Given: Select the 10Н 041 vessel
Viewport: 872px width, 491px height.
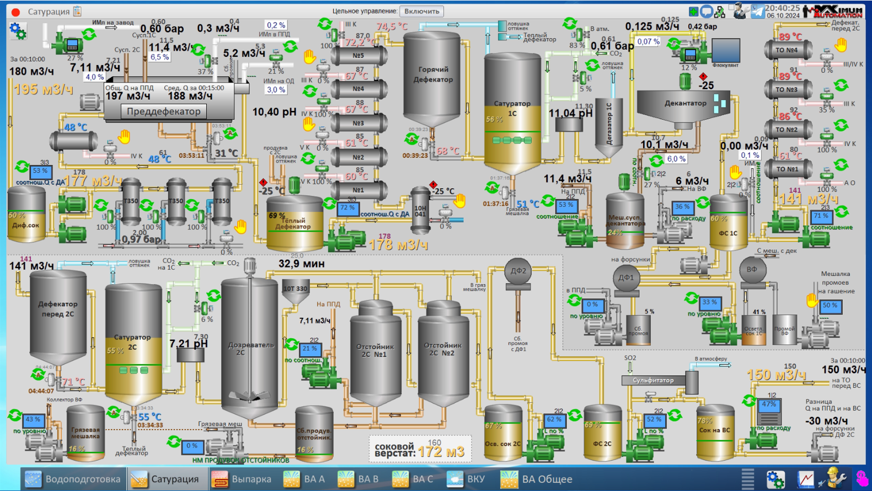Looking at the screenshot, I should pyautogui.click(x=420, y=211).
